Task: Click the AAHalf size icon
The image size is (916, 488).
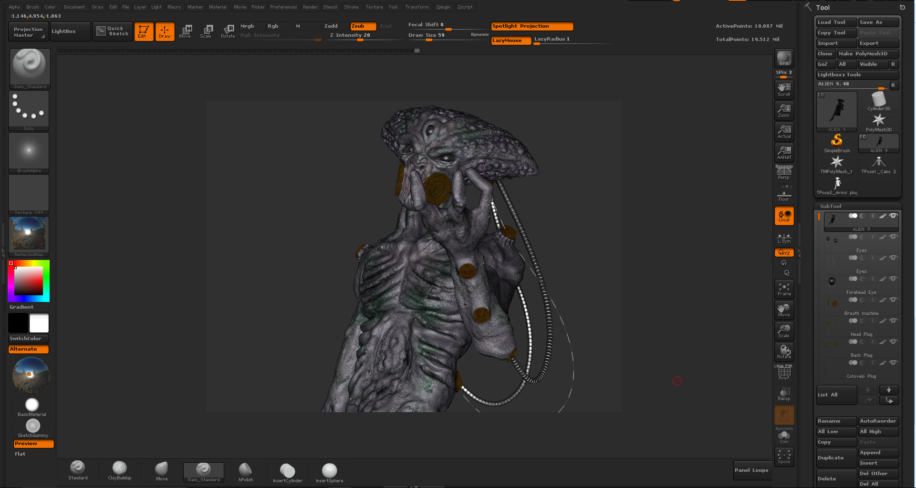Action: tap(784, 152)
